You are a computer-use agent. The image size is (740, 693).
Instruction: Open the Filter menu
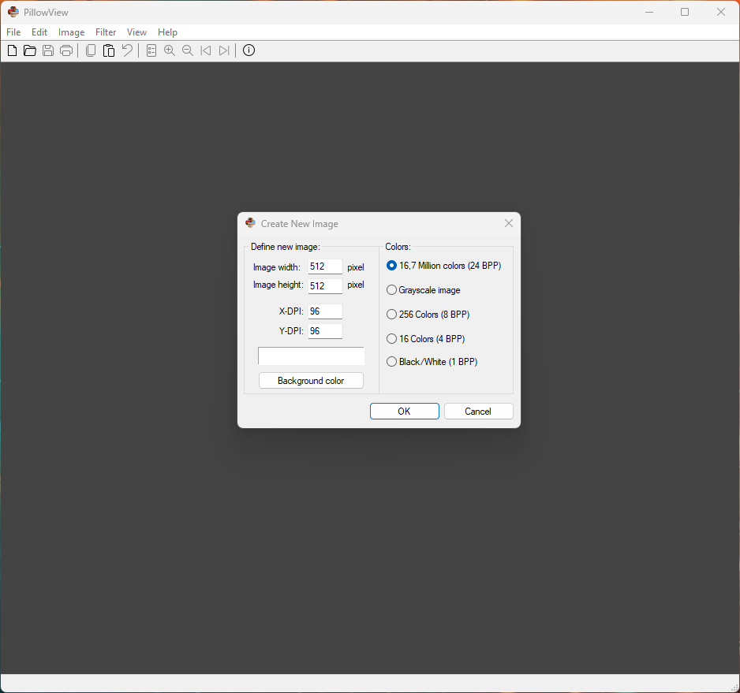pos(106,32)
